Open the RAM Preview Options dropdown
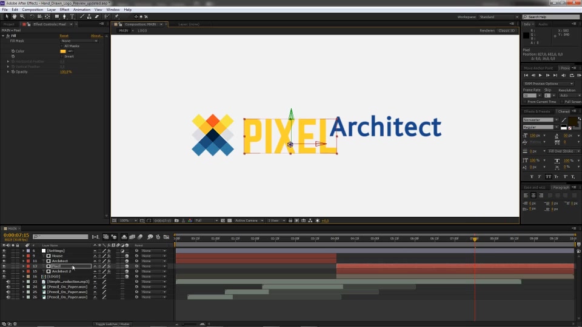Viewport: 582px width, 327px height. pyautogui.click(x=548, y=84)
